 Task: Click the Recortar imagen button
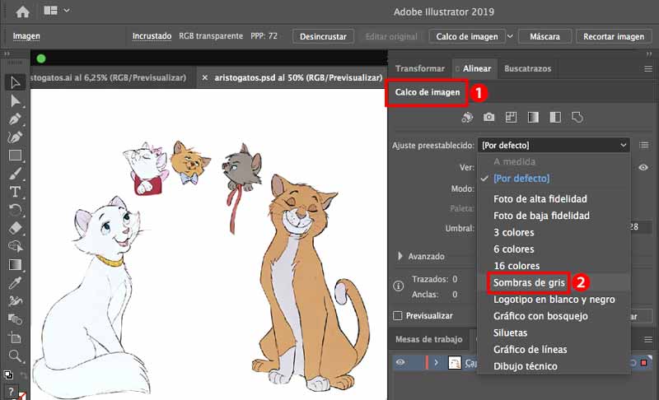click(613, 36)
